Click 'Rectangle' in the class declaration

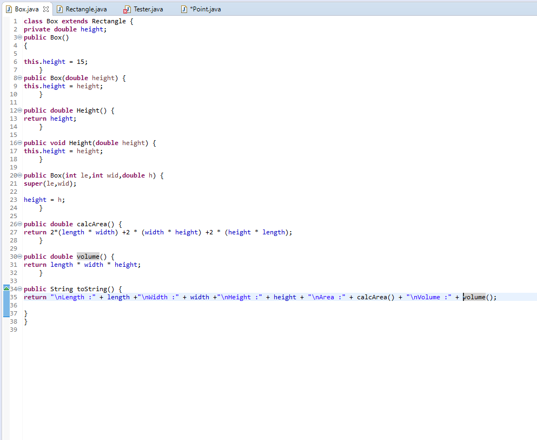click(109, 21)
